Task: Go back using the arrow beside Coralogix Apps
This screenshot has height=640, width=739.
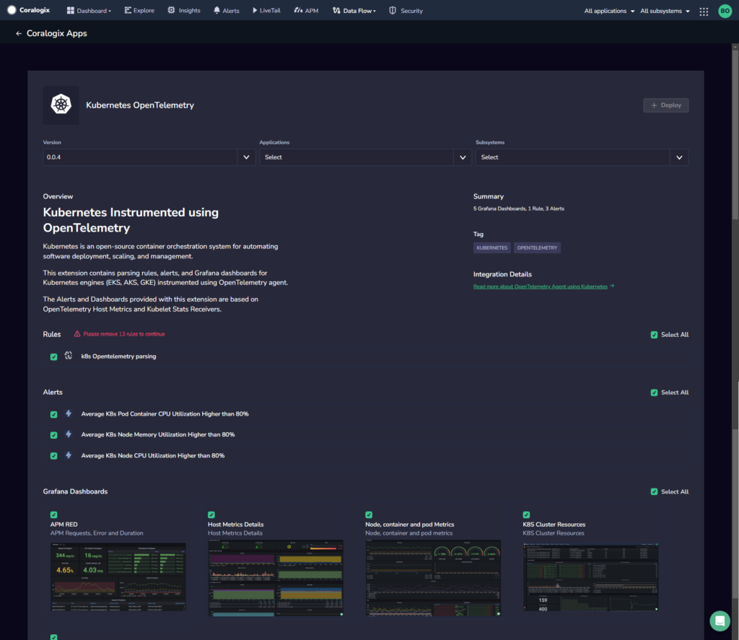Action: (x=19, y=33)
